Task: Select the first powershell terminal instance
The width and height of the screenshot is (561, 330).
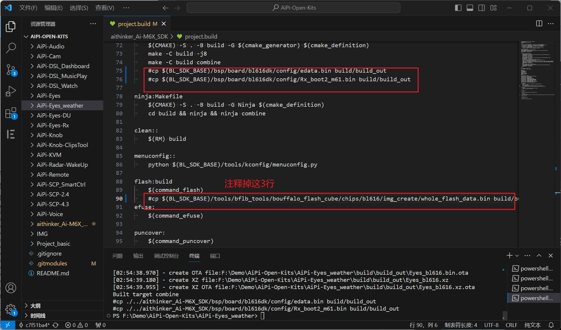Action: 534,268
